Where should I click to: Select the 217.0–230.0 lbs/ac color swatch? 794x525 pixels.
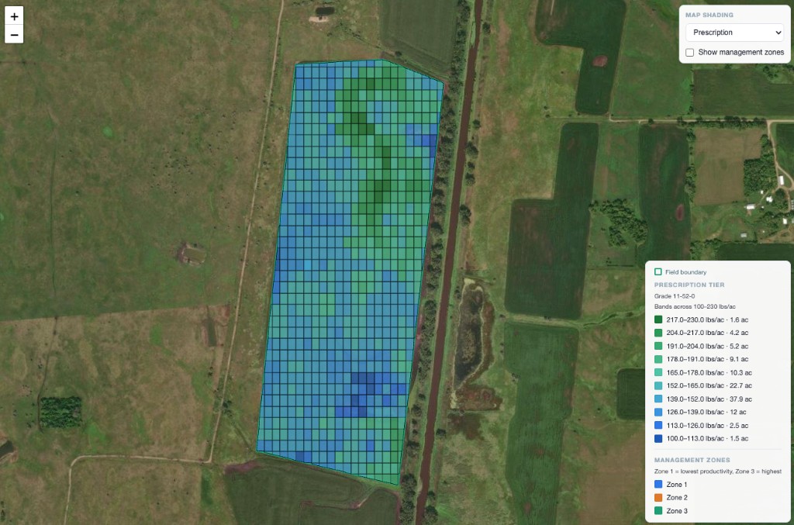click(658, 319)
